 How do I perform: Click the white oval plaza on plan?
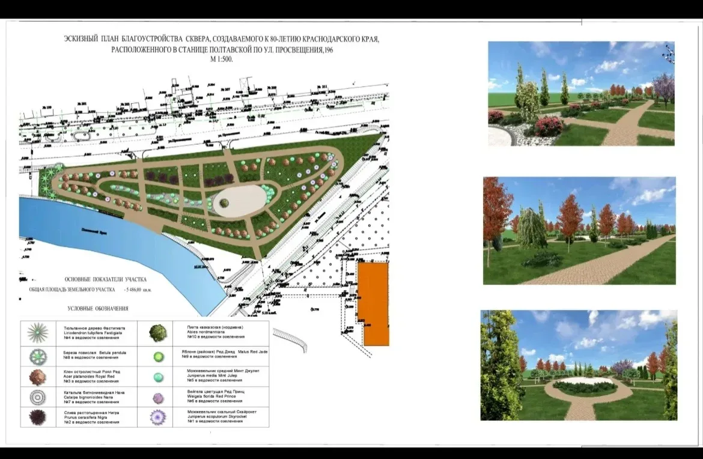pyautogui.click(x=239, y=198)
